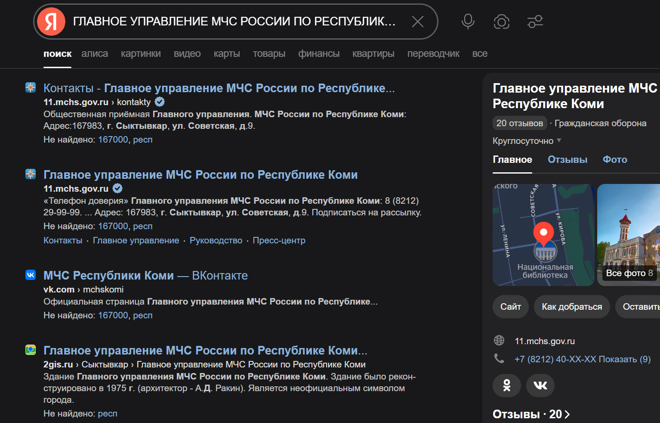
Task: Switch to the картинки search tab
Action: [x=141, y=54]
